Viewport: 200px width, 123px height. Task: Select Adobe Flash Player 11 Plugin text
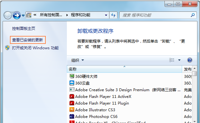click(102, 103)
